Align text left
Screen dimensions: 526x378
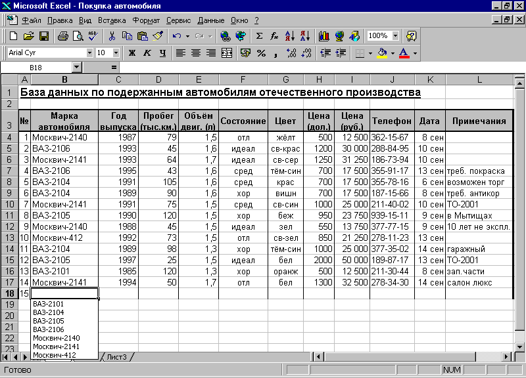[181, 53]
